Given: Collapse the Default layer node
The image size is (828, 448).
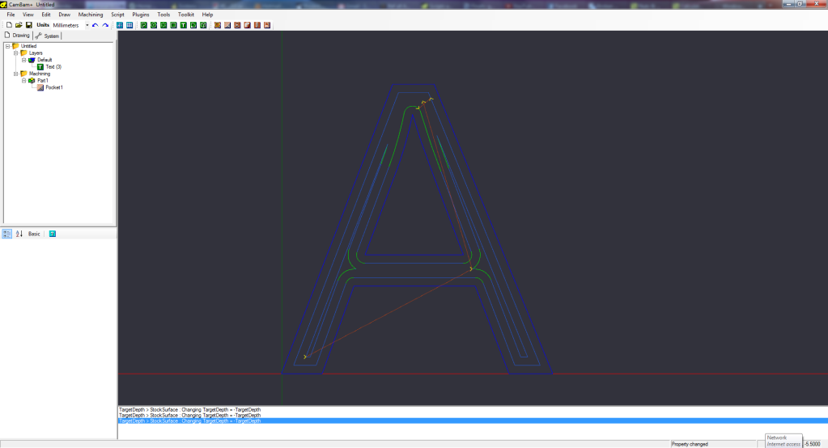Looking at the screenshot, I should [x=23, y=60].
